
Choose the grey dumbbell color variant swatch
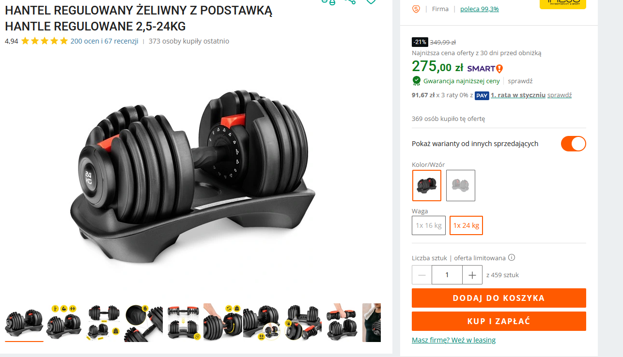pos(461,185)
